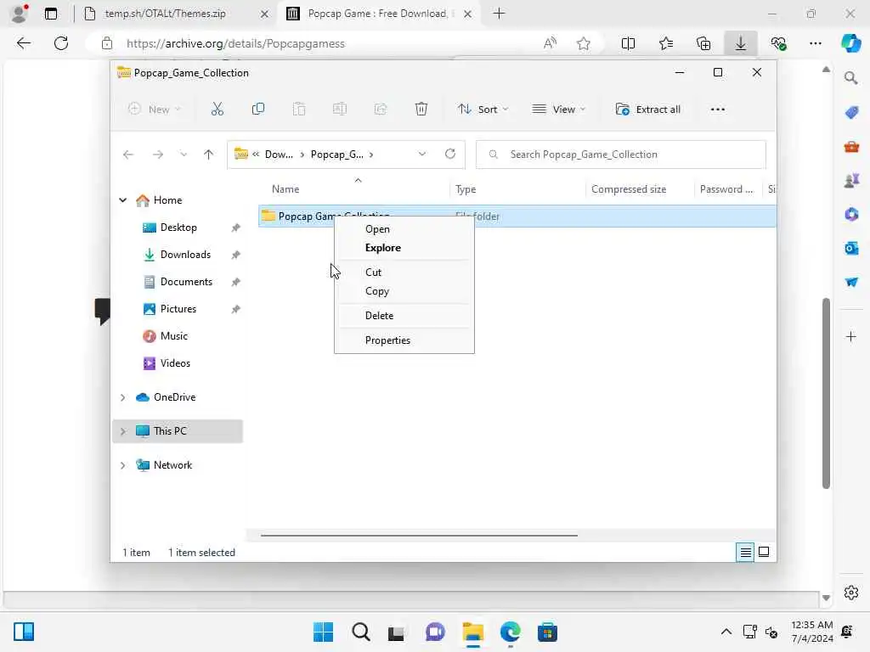Image resolution: width=870 pixels, height=652 pixels.
Task: Open Outlook icon in Edge sidebar
Action: 851,249
